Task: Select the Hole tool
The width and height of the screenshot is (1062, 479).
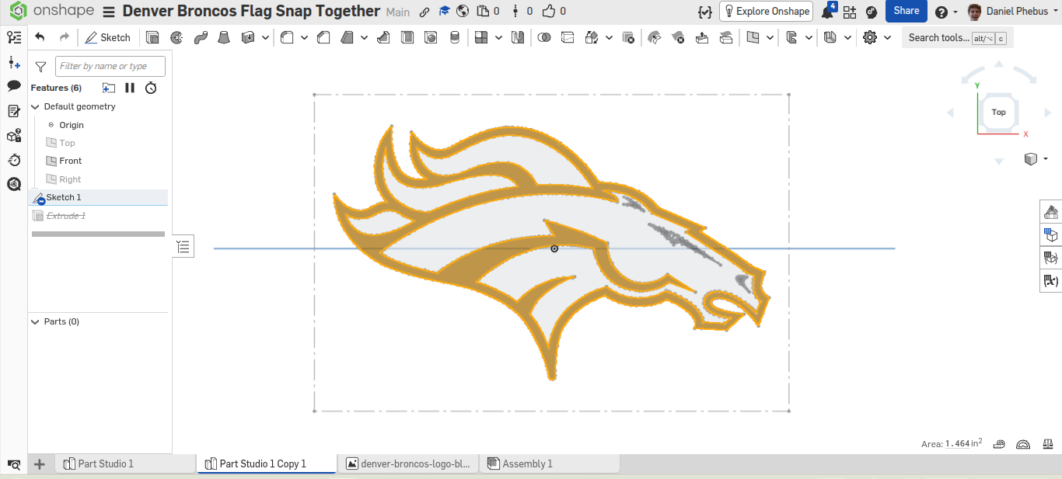Action: (x=431, y=37)
